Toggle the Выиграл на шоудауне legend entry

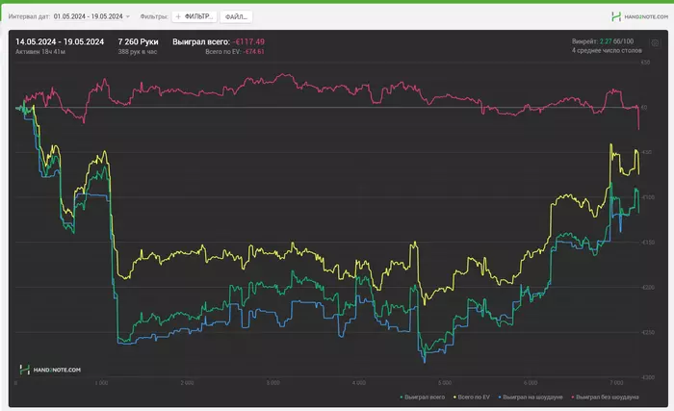[531, 398]
